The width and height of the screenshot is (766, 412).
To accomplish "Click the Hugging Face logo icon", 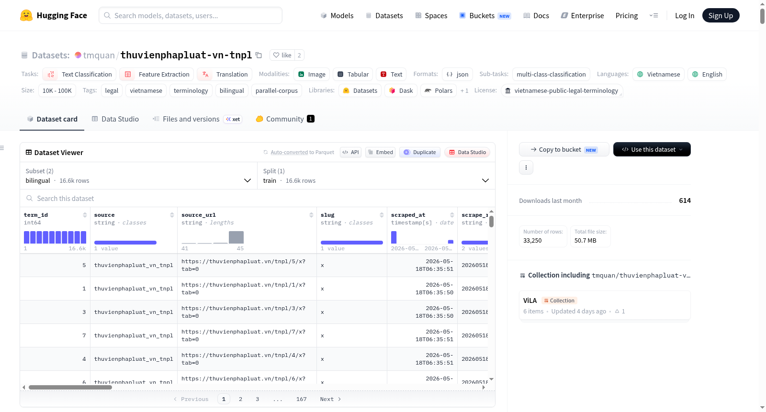I will 26,15.
